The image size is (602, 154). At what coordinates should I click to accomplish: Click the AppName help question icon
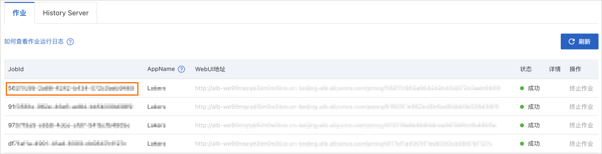181,69
